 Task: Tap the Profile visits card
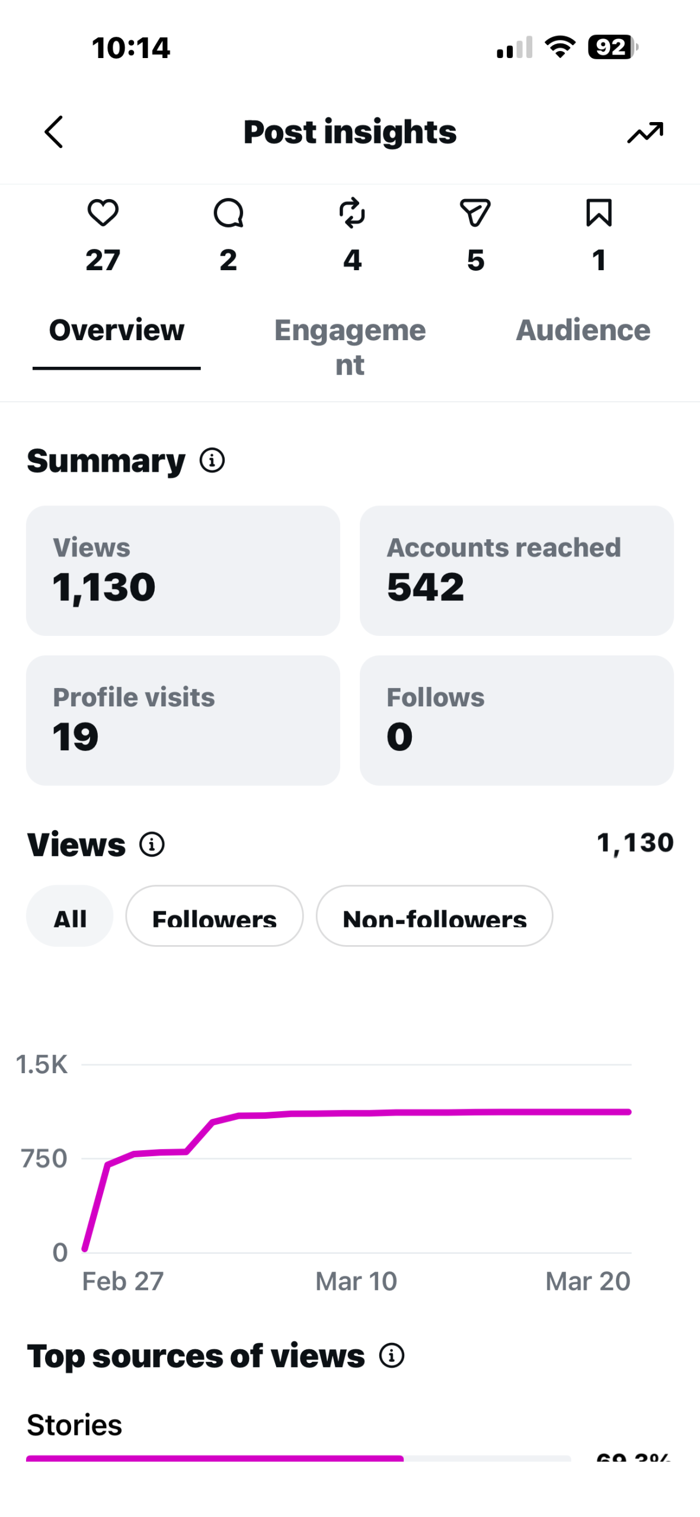pos(183,720)
